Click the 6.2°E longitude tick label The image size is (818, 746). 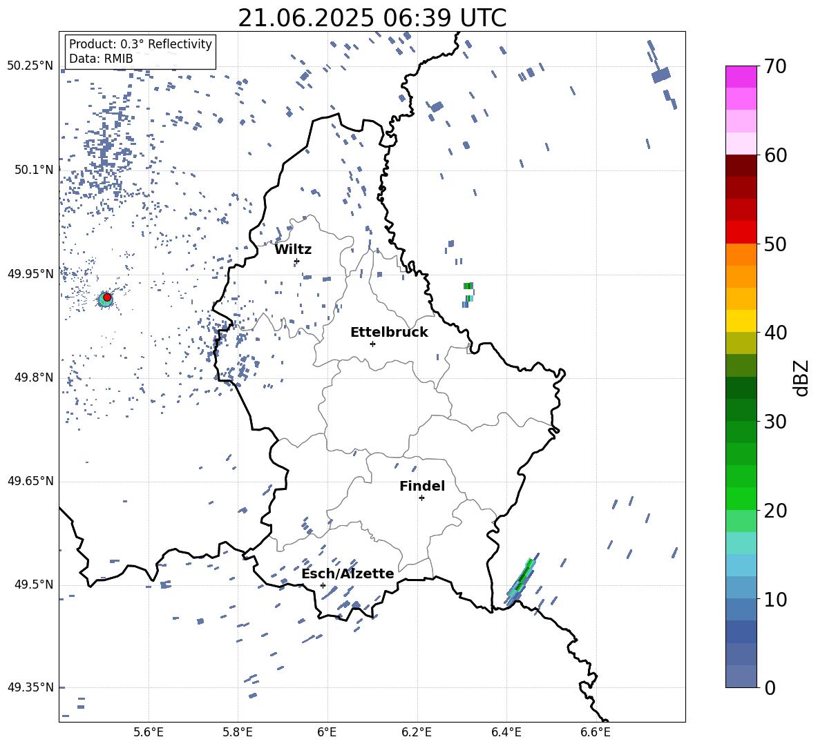417,732
